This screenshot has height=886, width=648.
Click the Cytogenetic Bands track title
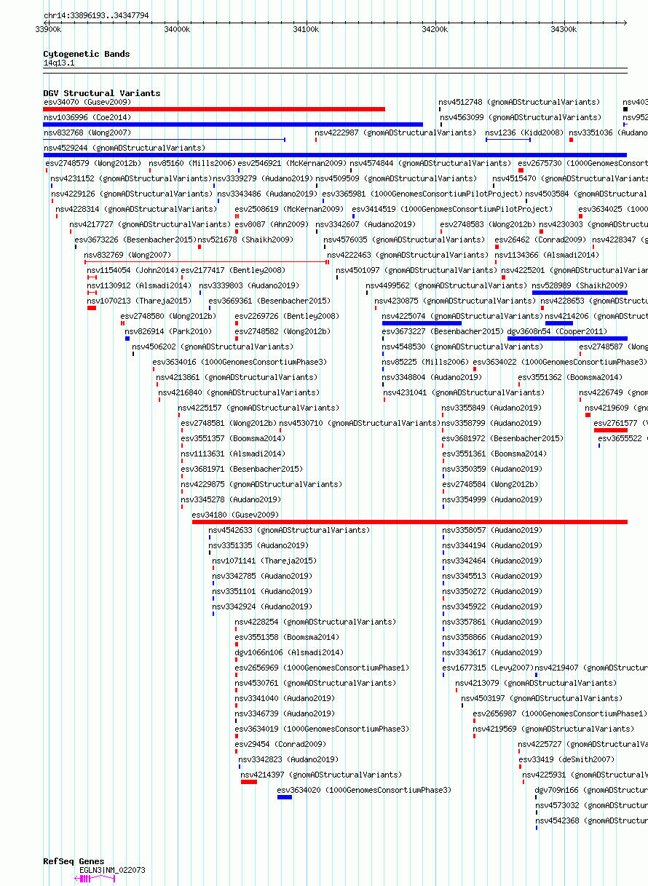click(x=87, y=54)
